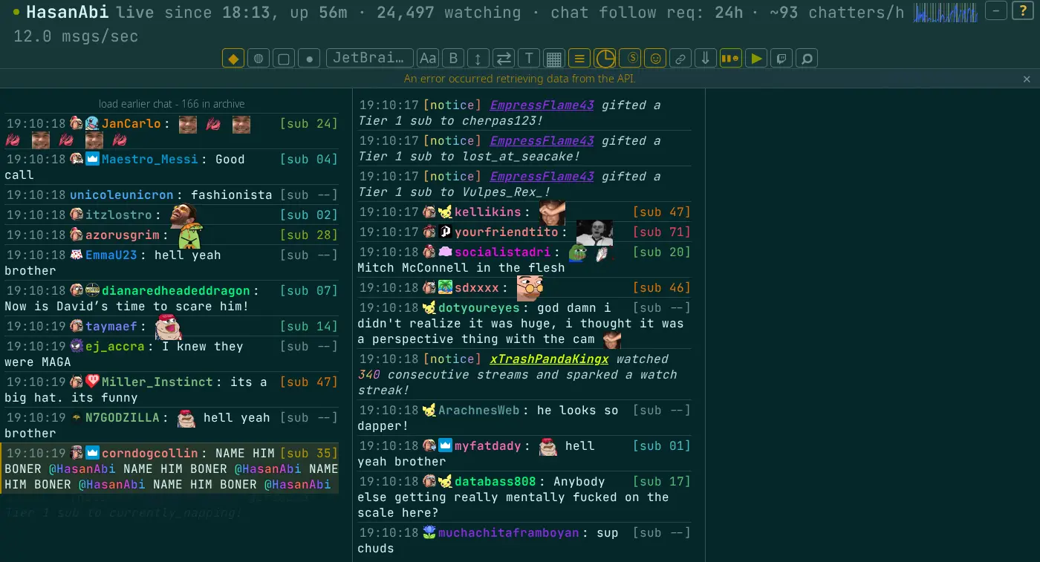Viewport: 1040px width, 562px height.
Task: Click the HasanAbi channel title
Action: pyautogui.click(x=68, y=13)
